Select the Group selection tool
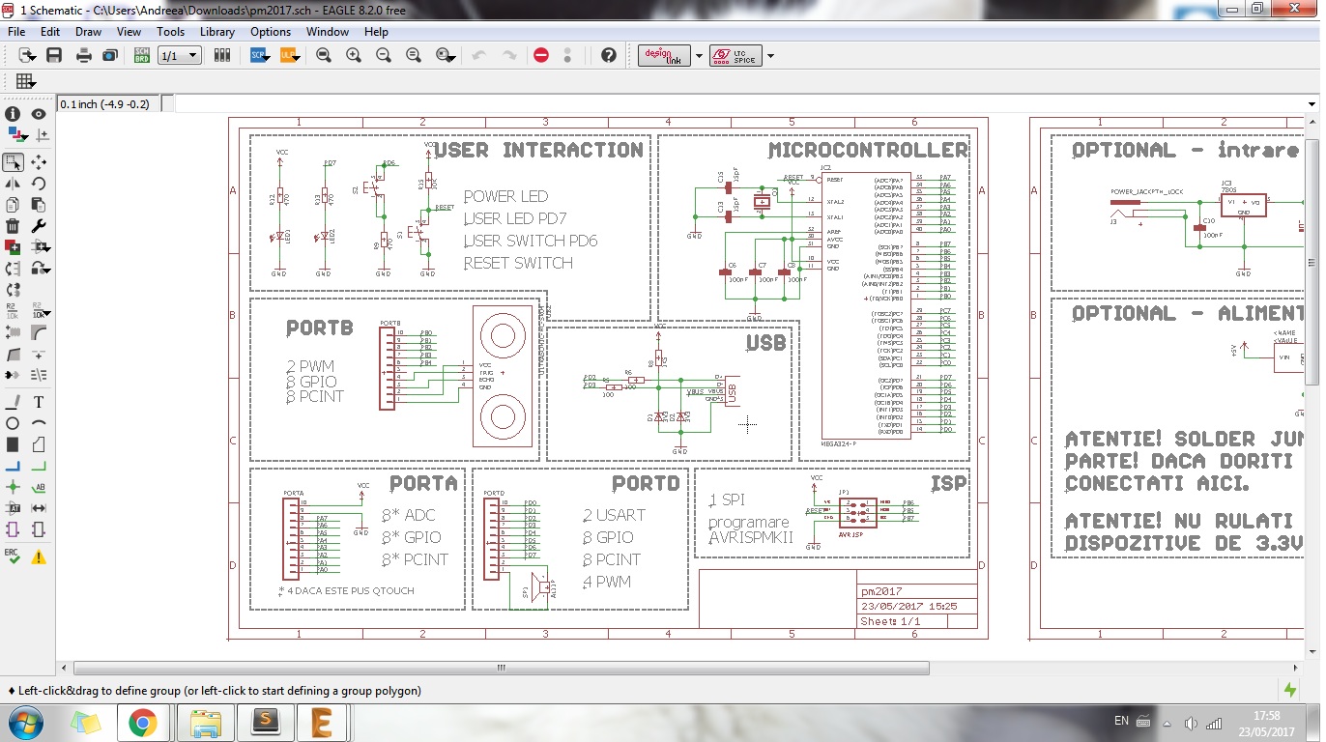The height and width of the screenshot is (742, 1326). coord(13,162)
